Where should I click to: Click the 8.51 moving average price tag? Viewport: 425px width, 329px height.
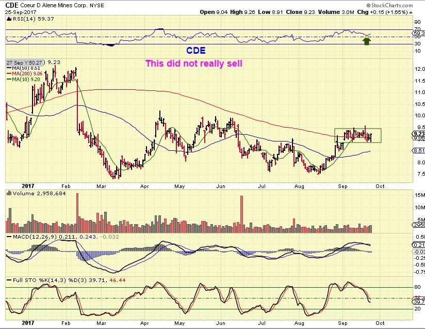(x=418, y=151)
